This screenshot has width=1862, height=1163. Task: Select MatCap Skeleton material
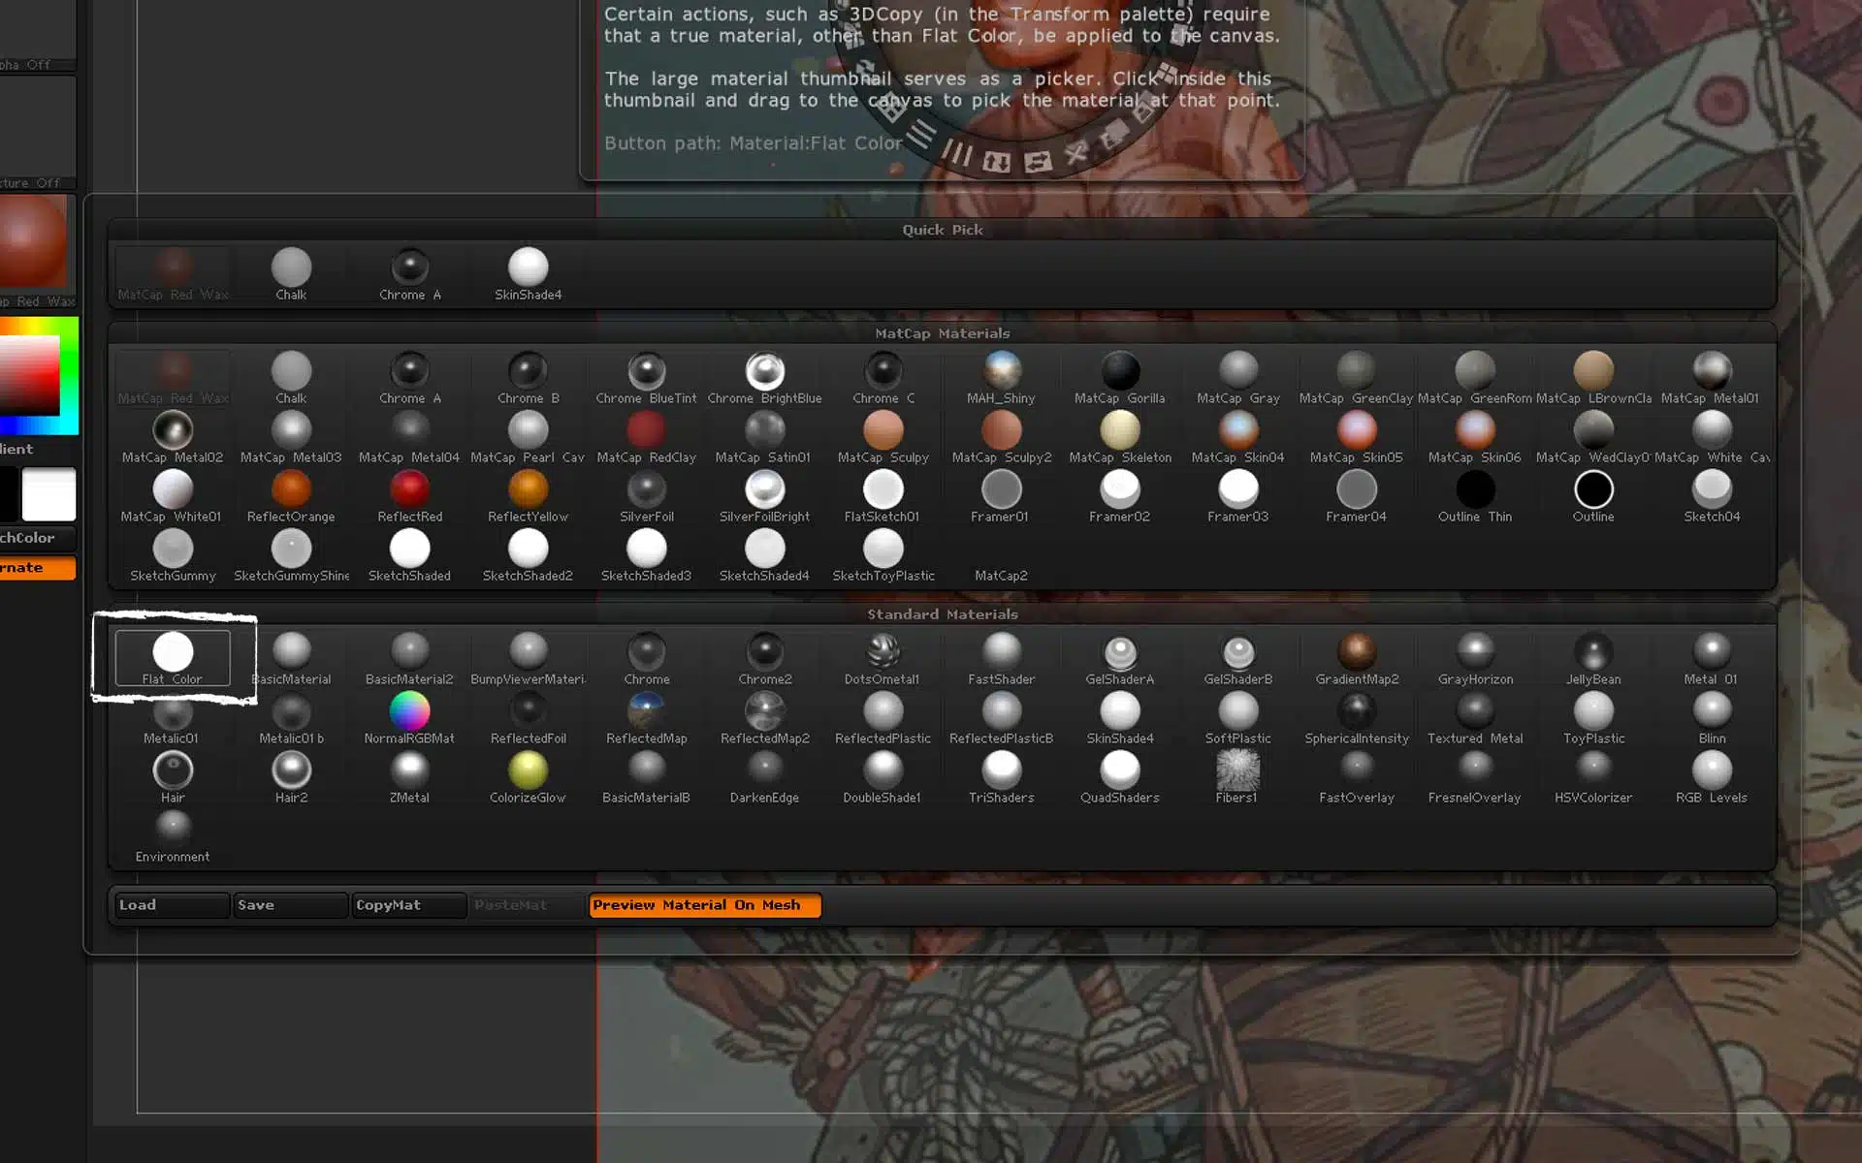[x=1120, y=431]
